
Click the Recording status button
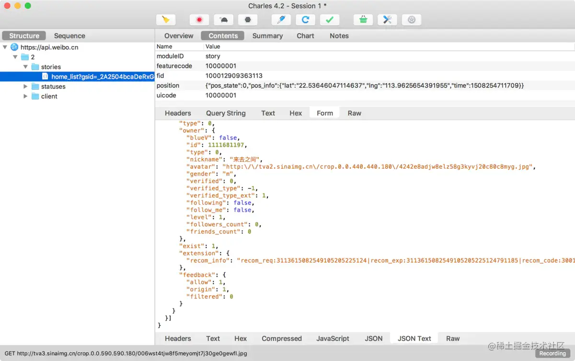click(x=552, y=353)
